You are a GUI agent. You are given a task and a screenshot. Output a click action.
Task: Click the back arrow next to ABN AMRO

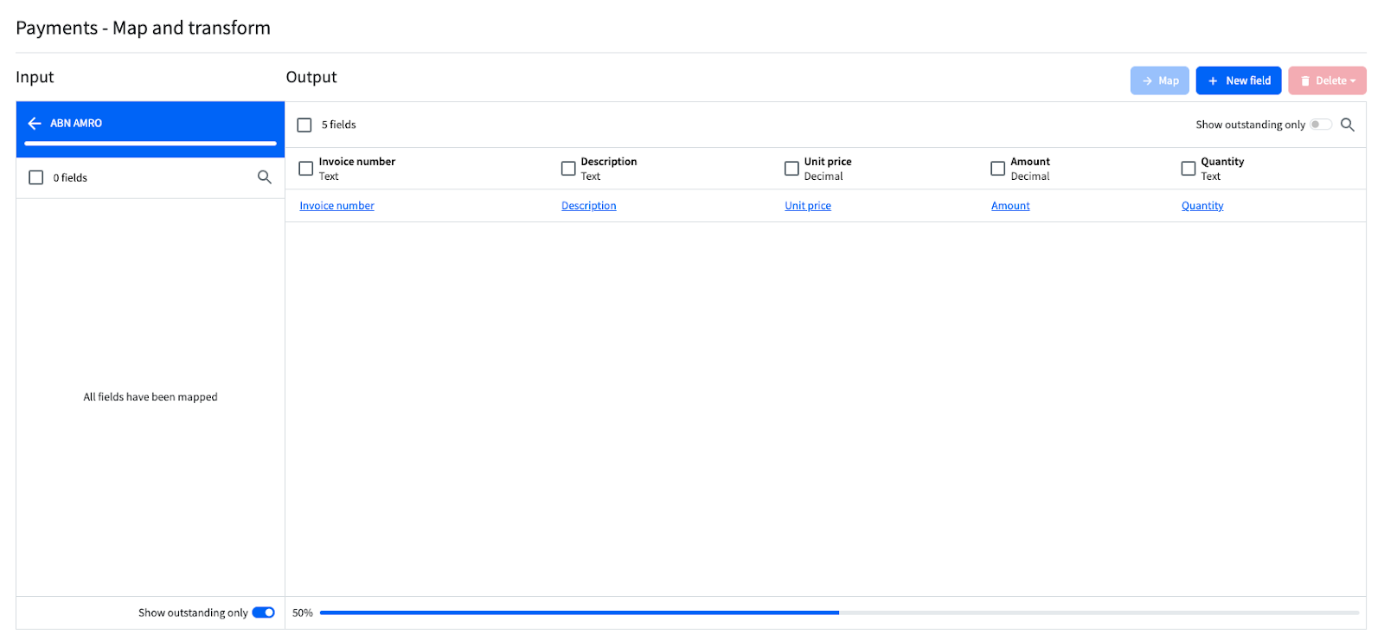(35, 124)
